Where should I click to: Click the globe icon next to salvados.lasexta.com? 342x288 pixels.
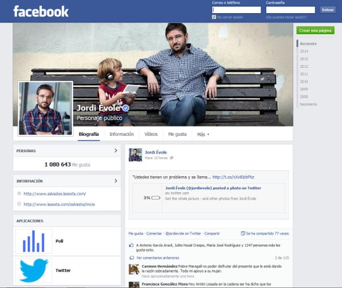(x=19, y=194)
